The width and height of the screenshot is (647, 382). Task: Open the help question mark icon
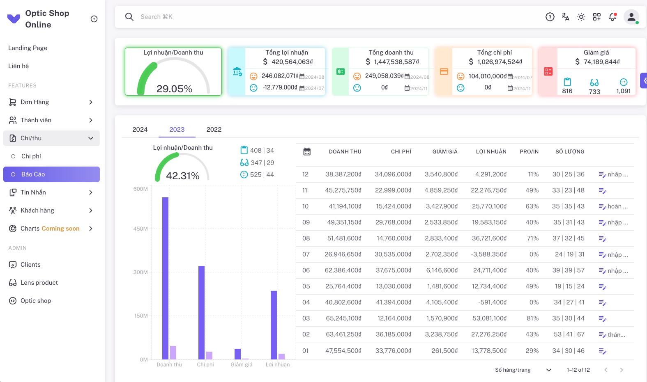pyautogui.click(x=550, y=17)
